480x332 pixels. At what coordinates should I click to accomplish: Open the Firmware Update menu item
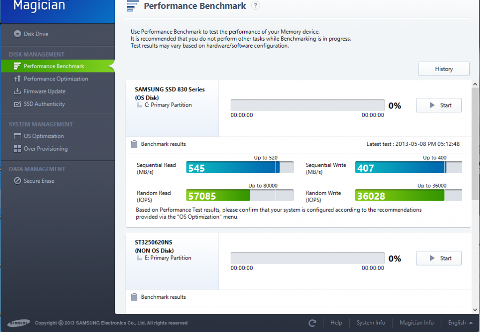coord(45,91)
